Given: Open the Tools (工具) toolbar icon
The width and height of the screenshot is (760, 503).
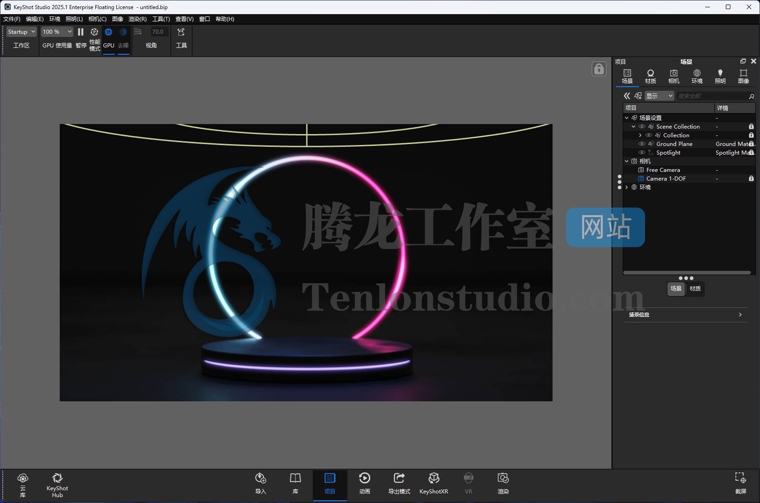Looking at the screenshot, I should 181,32.
